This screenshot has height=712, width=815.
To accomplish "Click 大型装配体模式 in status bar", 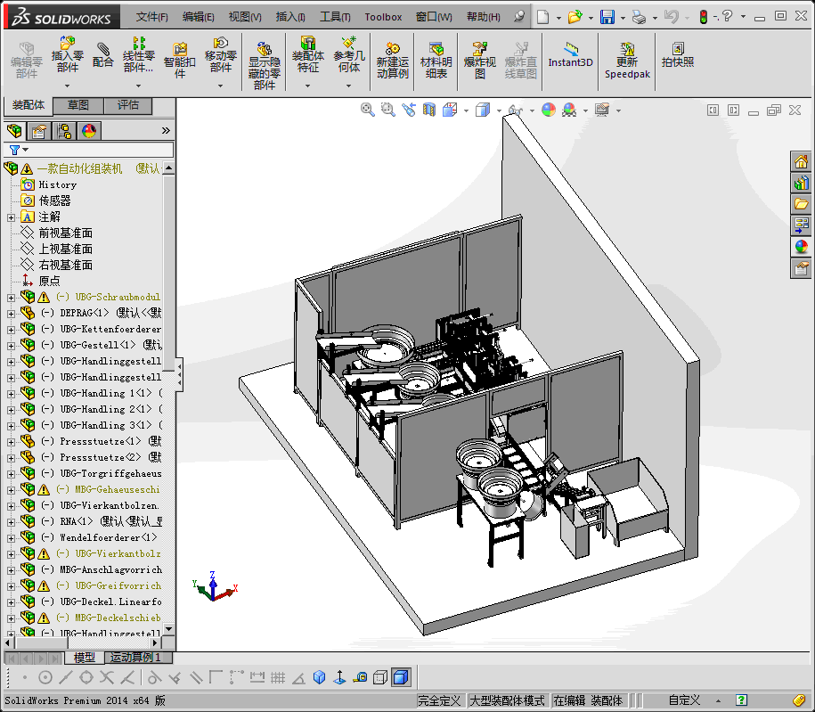I will click(x=507, y=700).
